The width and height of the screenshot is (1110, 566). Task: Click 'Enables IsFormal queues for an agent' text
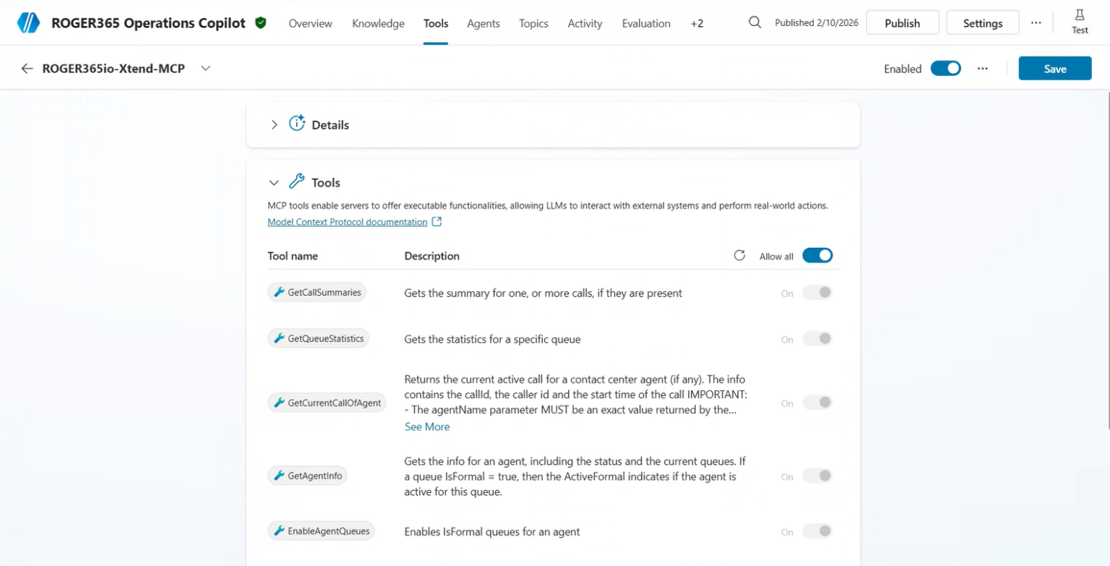pos(492,531)
